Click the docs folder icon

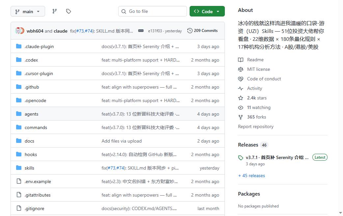(x=19, y=141)
